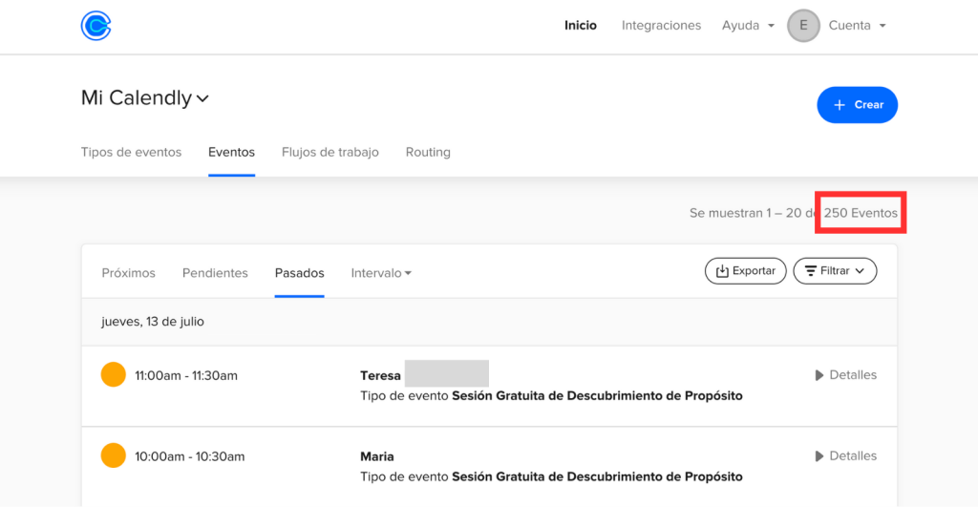Open the Ayuda help menu
The height and width of the screenshot is (507, 978).
click(748, 26)
